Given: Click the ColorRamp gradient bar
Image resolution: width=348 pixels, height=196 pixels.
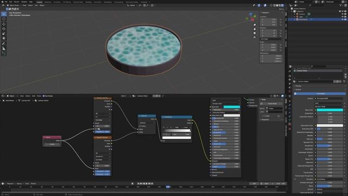Looking at the screenshot, I should [177, 131].
